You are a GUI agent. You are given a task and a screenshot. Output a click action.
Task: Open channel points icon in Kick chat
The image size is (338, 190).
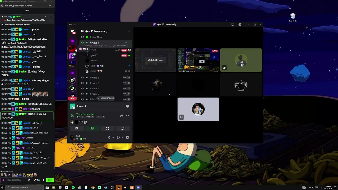(x=37, y=180)
